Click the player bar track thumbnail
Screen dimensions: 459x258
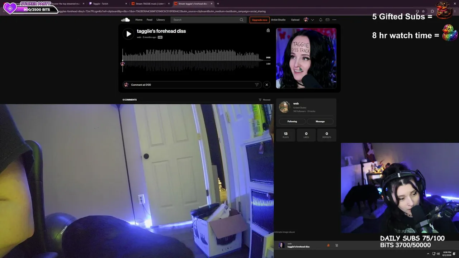pyautogui.click(x=281, y=245)
